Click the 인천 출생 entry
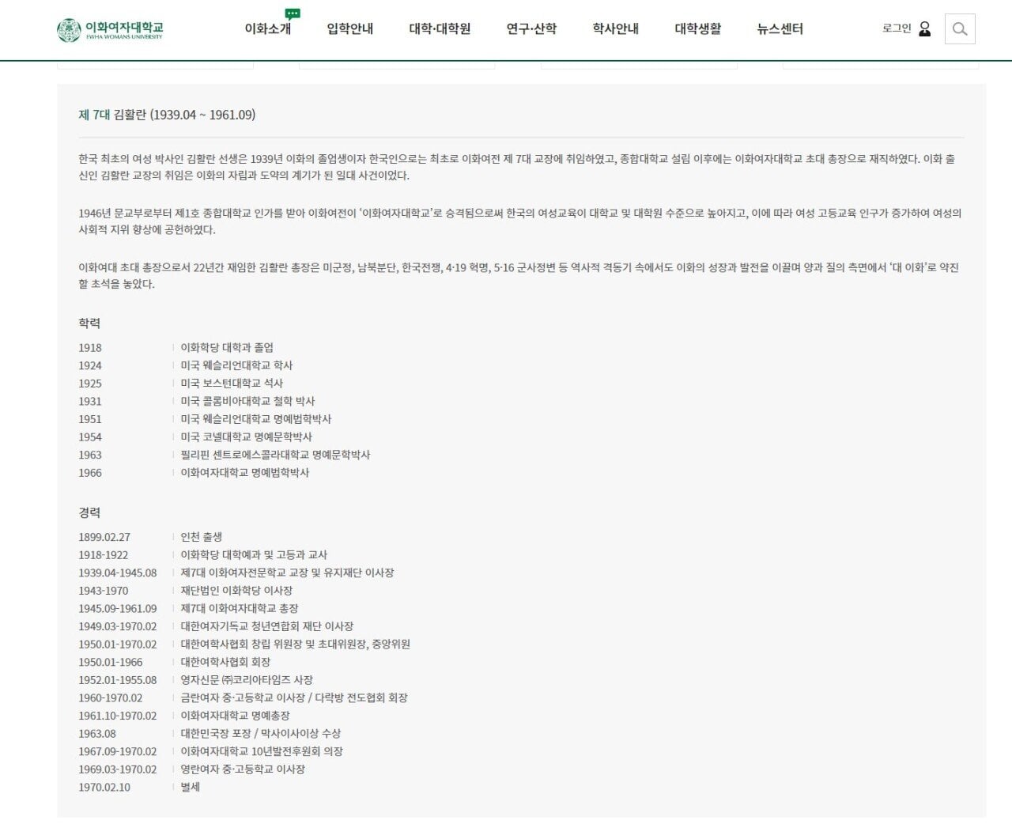Image resolution: width=1012 pixels, height=824 pixels. click(202, 537)
